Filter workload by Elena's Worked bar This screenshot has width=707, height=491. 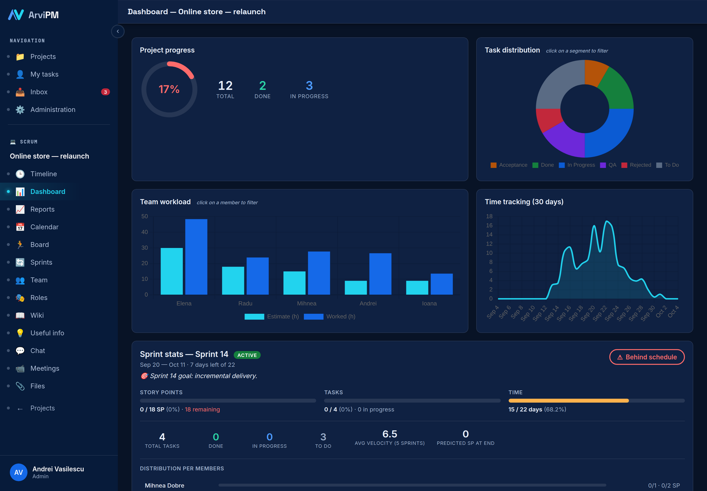[x=196, y=257]
